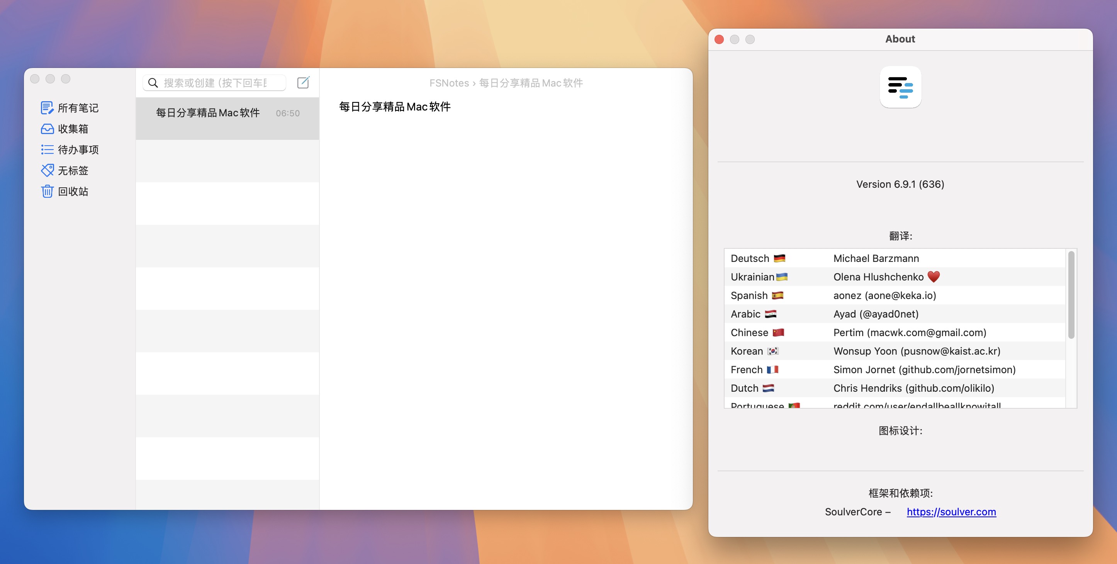
Task: Click the 所有笔记 sidebar label
Action: tap(78, 108)
